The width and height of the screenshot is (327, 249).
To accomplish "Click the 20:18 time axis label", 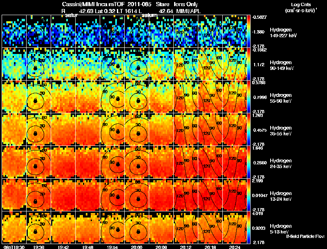I will point(211,247).
